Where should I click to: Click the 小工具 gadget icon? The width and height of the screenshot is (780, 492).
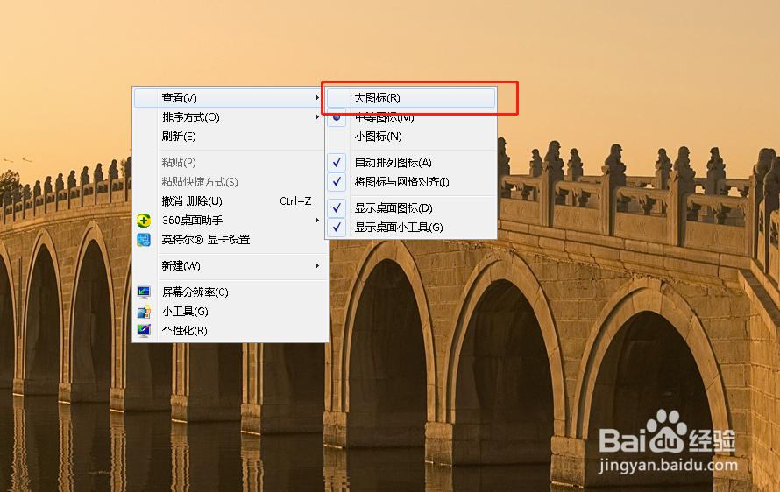[x=144, y=312]
